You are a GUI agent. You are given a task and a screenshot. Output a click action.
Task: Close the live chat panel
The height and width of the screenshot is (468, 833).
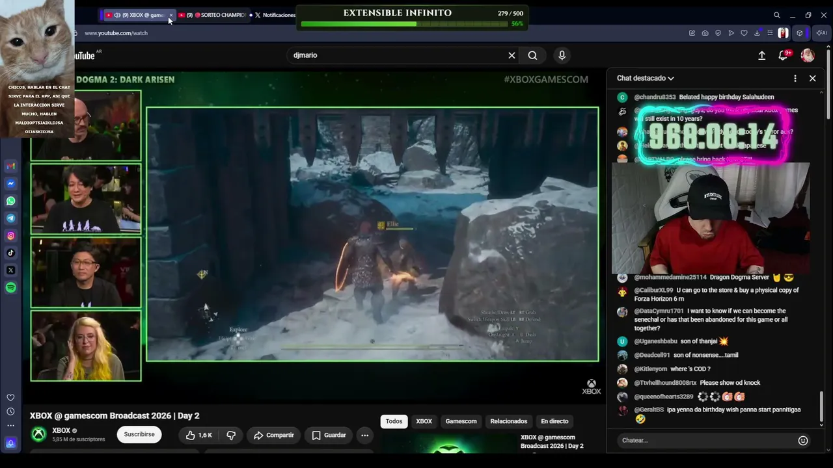click(x=812, y=78)
